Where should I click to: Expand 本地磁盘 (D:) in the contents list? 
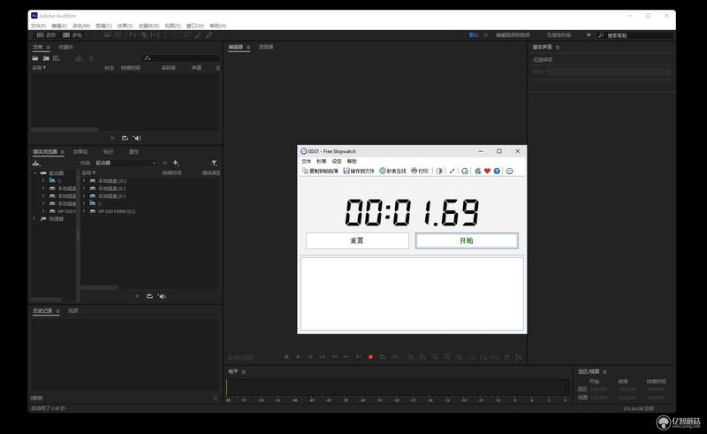click(x=84, y=181)
